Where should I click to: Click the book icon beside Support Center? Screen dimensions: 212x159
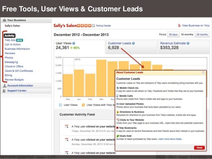(x=4, y=91)
